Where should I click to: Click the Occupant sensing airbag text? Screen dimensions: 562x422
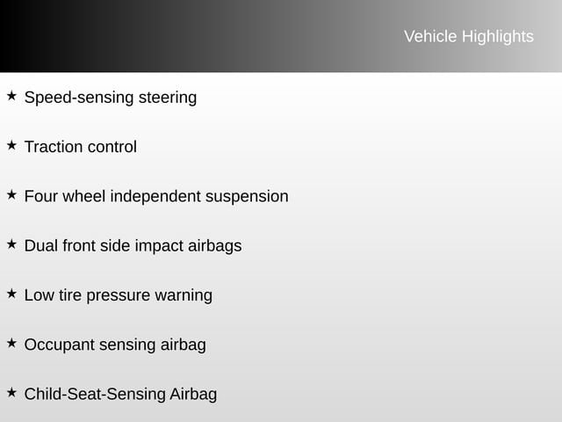pos(114,345)
